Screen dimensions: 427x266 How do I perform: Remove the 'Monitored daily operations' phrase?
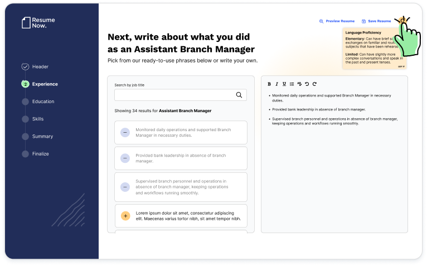[125, 133]
